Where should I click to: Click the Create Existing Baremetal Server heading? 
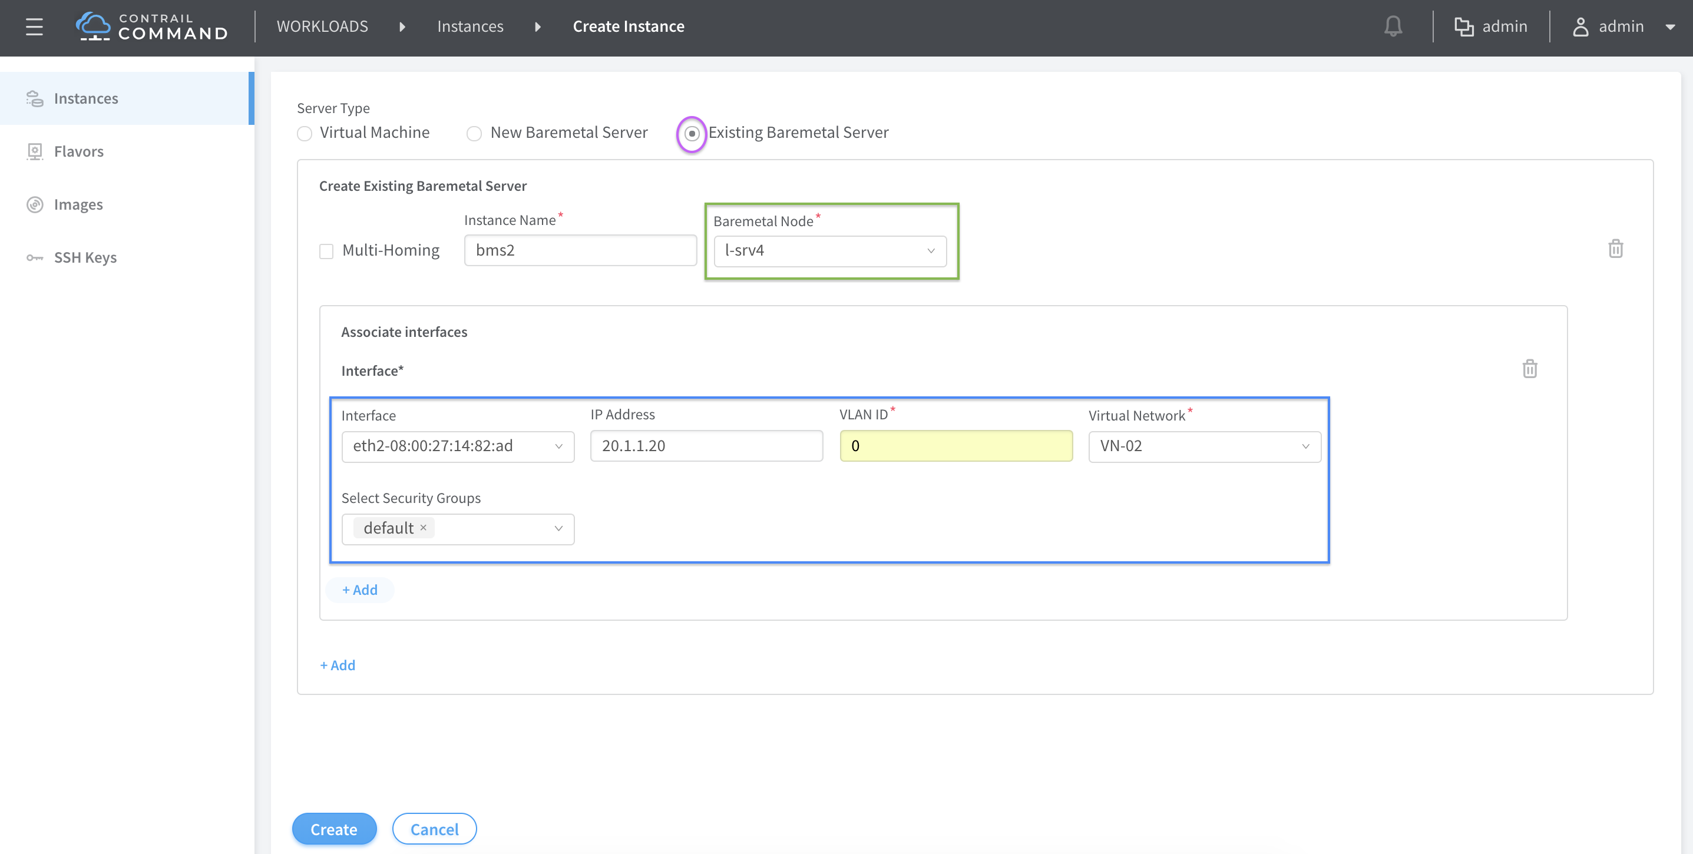pyautogui.click(x=422, y=187)
